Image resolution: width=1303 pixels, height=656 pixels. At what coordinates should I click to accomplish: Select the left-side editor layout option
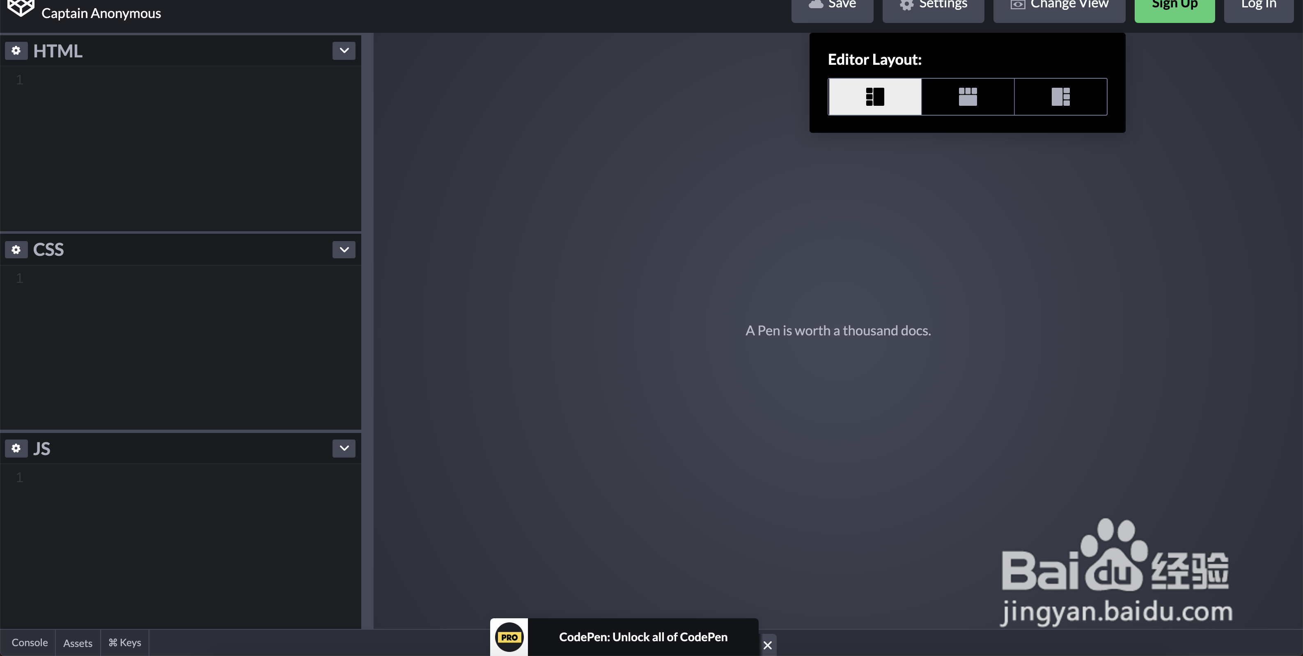(874, 96)
